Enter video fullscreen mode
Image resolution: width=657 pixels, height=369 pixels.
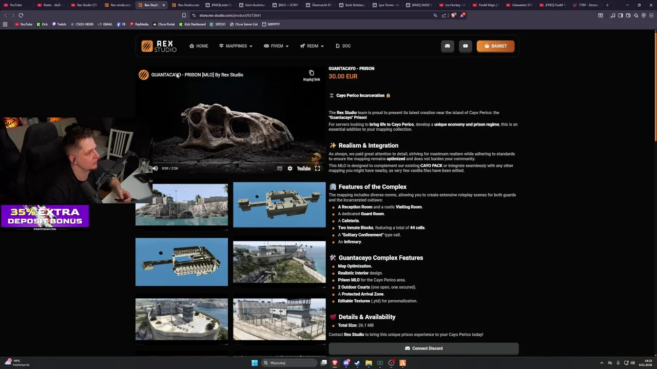tap(318, 168)
